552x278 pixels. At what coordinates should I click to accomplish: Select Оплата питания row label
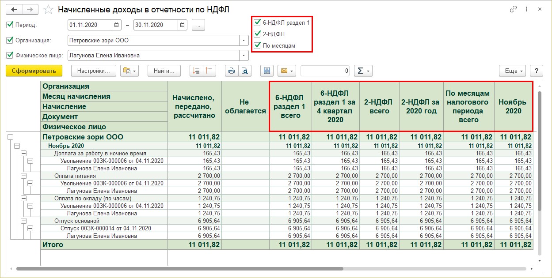click(75, 176)
